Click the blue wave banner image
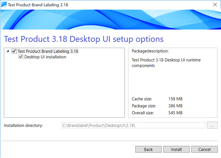The width and height of the screenshot is (221, 158). [111, 19]
